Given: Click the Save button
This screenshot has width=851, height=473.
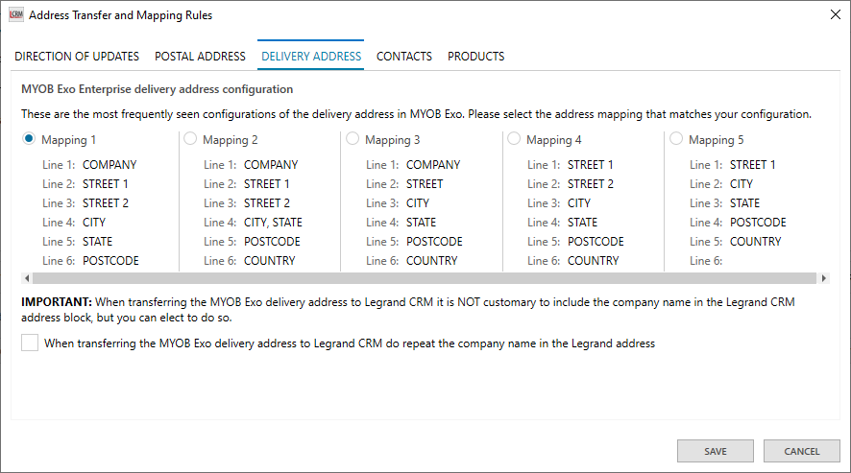Looking at the screenshot, I should (x=715, y=451).
